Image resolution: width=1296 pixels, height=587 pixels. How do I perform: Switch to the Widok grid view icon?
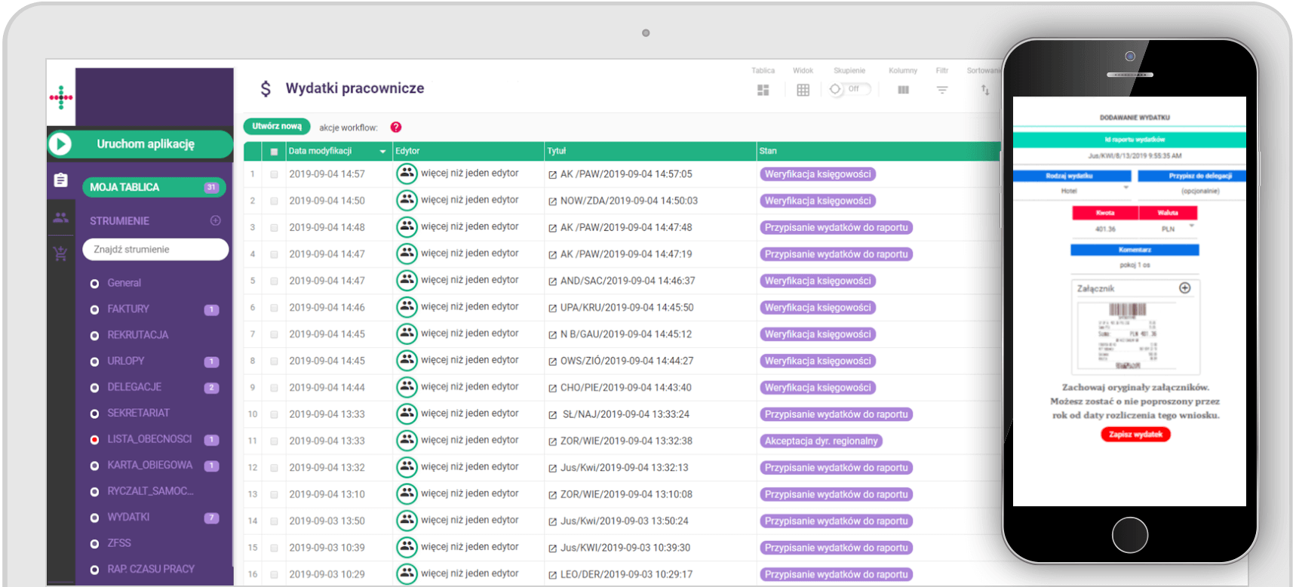803,90
